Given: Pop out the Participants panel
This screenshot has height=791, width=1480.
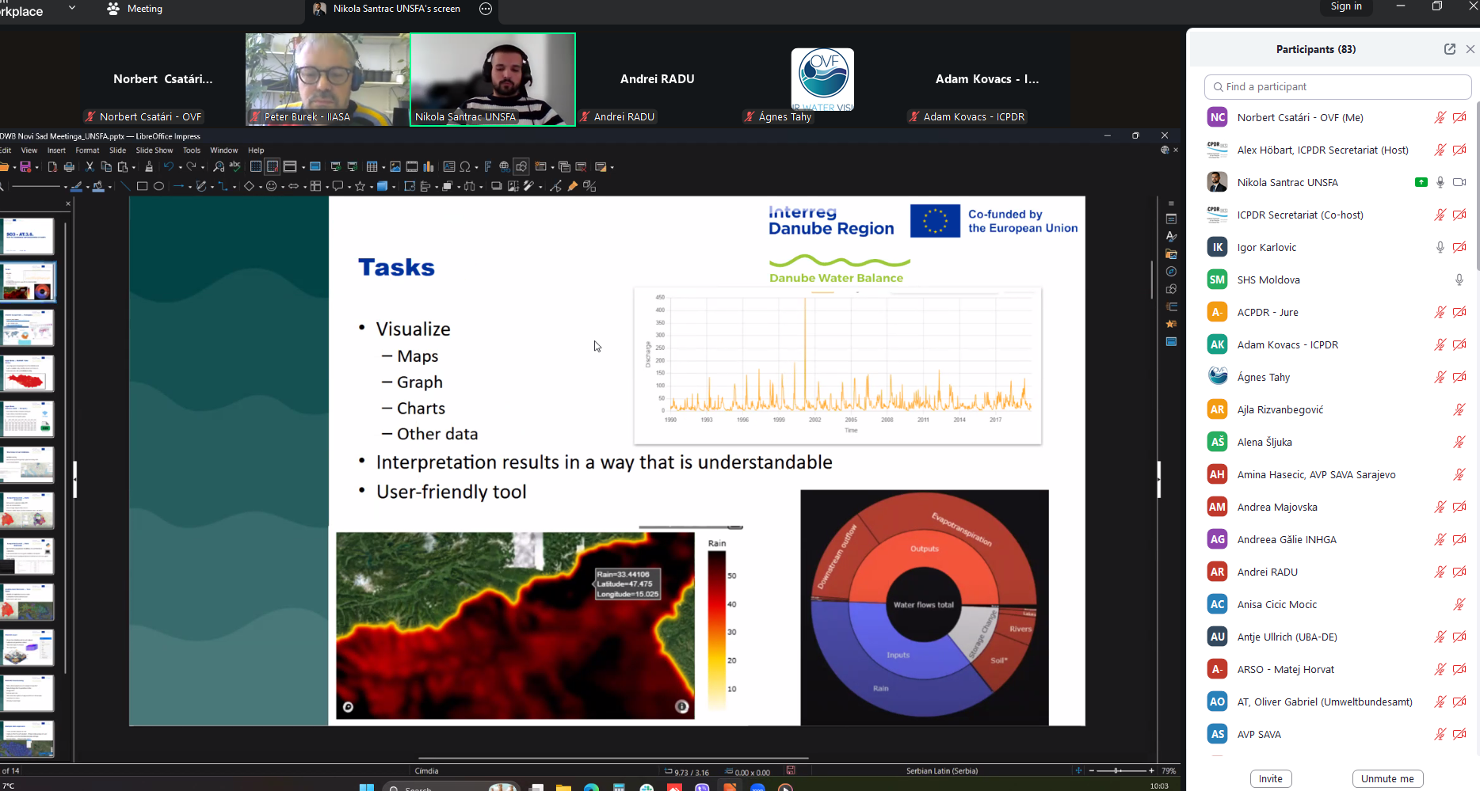Looking at the screenshot, I should [1449, 49].
